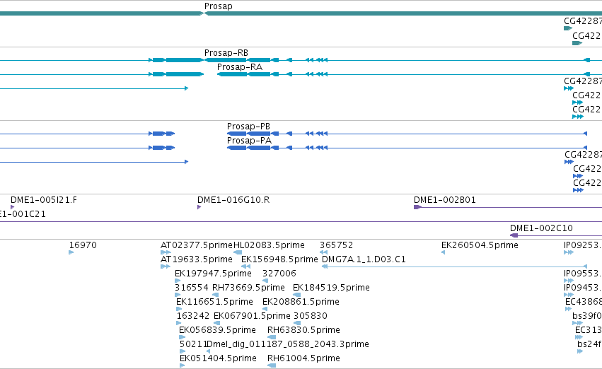Screen dimensions: 602x369
Task: Select the EK208861.5prime label
Action: tap(301, 301)
